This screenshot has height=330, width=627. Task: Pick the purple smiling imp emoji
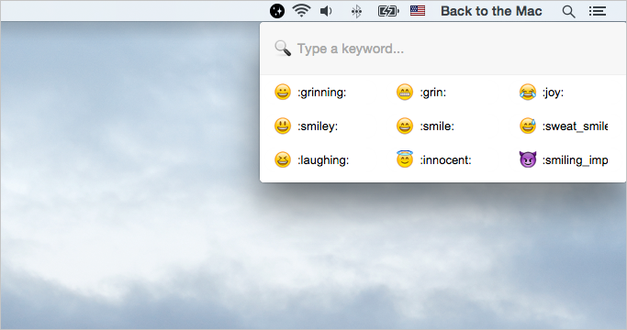pos(528,159)
